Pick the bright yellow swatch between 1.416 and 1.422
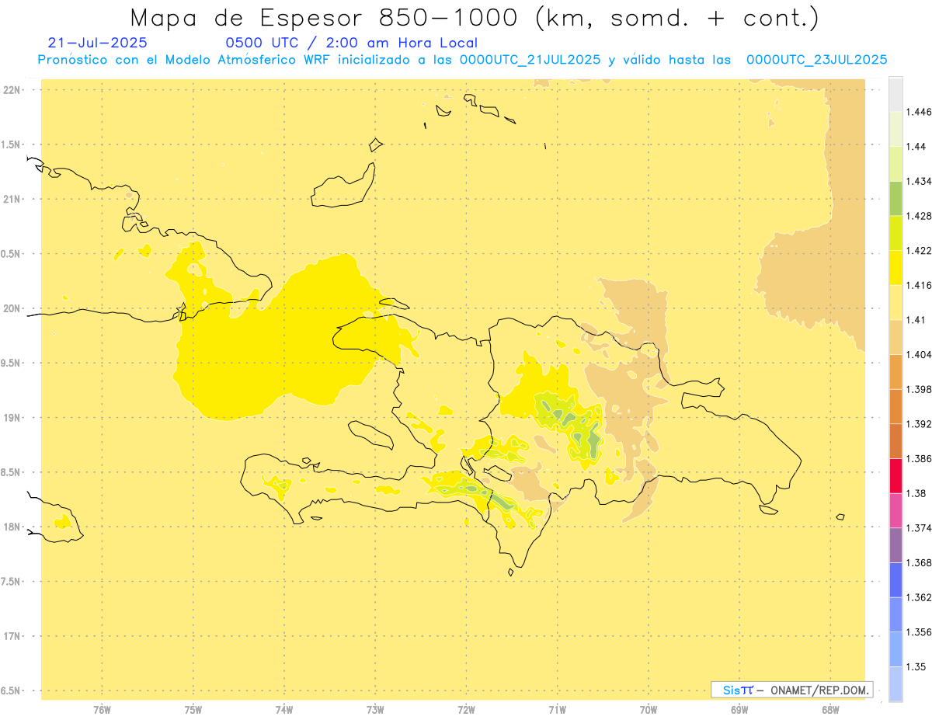 (x=895, y=267)
